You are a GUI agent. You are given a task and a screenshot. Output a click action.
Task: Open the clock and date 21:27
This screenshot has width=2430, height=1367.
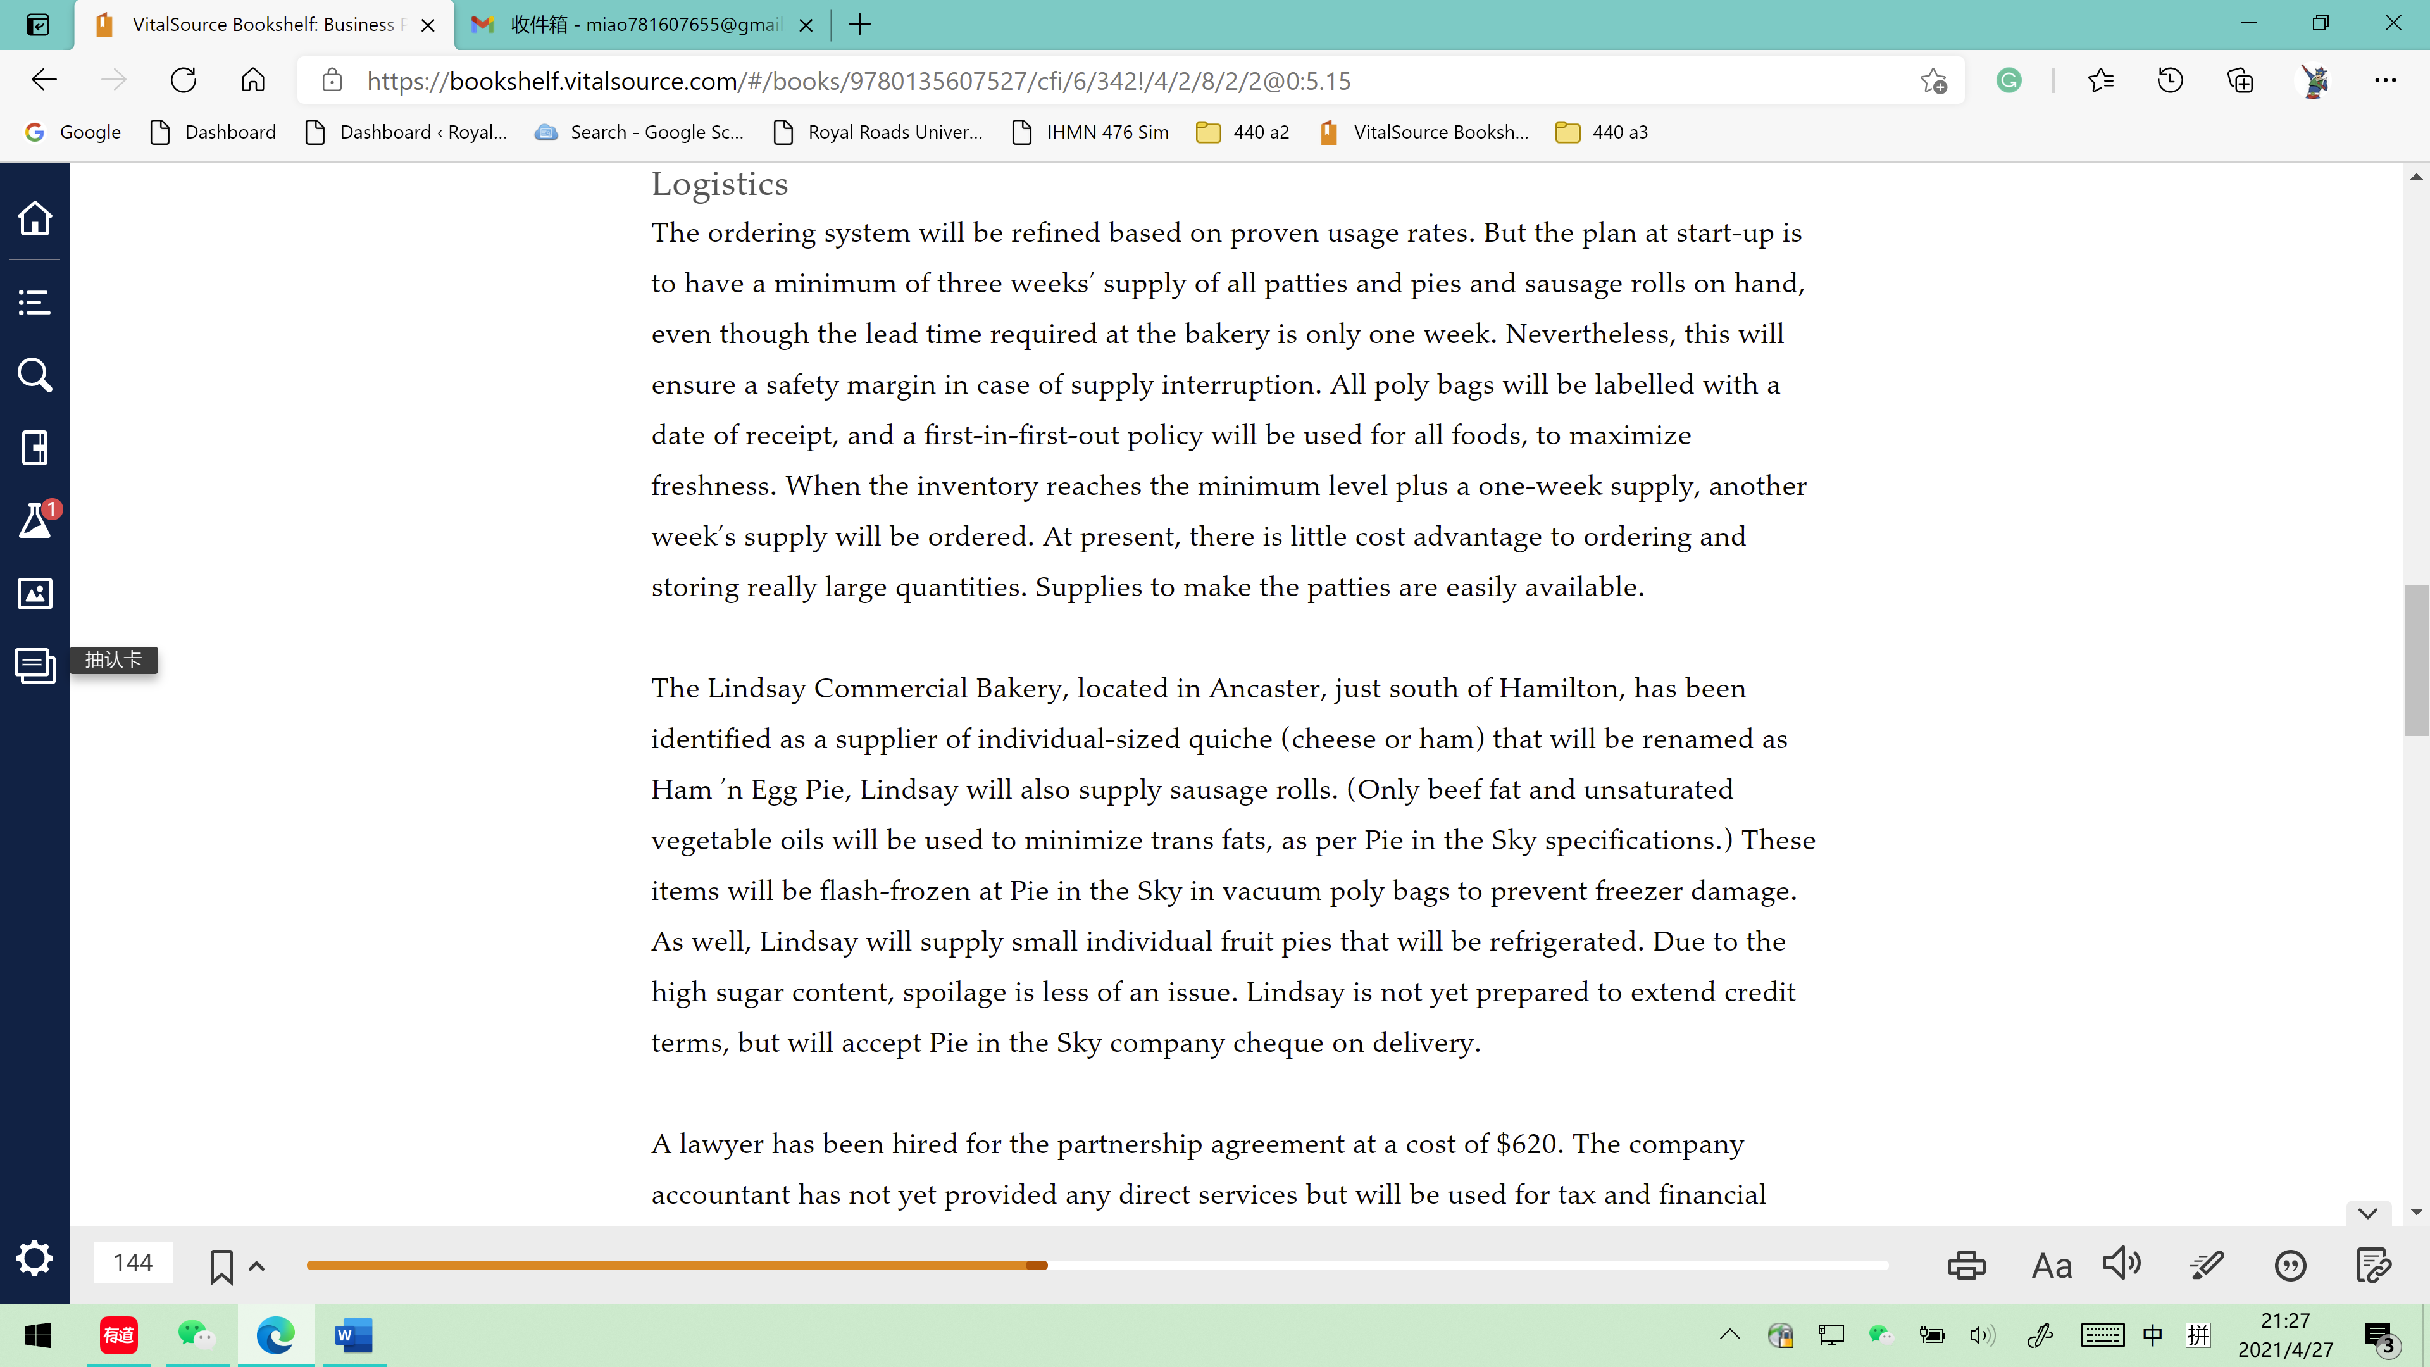pyautogui.click(x=2286, y=1335)
